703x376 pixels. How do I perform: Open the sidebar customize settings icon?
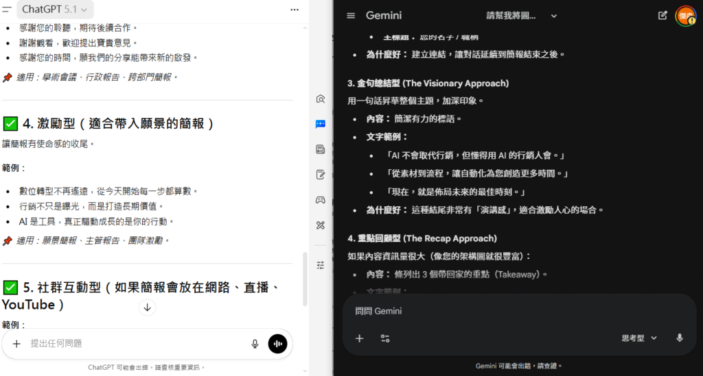[x=321, y=264]
